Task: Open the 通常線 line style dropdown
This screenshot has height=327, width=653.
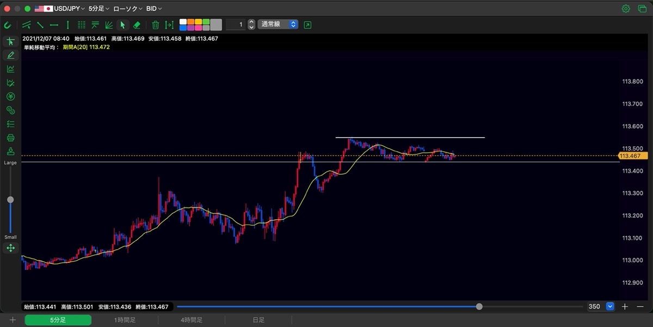Action: pos(278,24)
